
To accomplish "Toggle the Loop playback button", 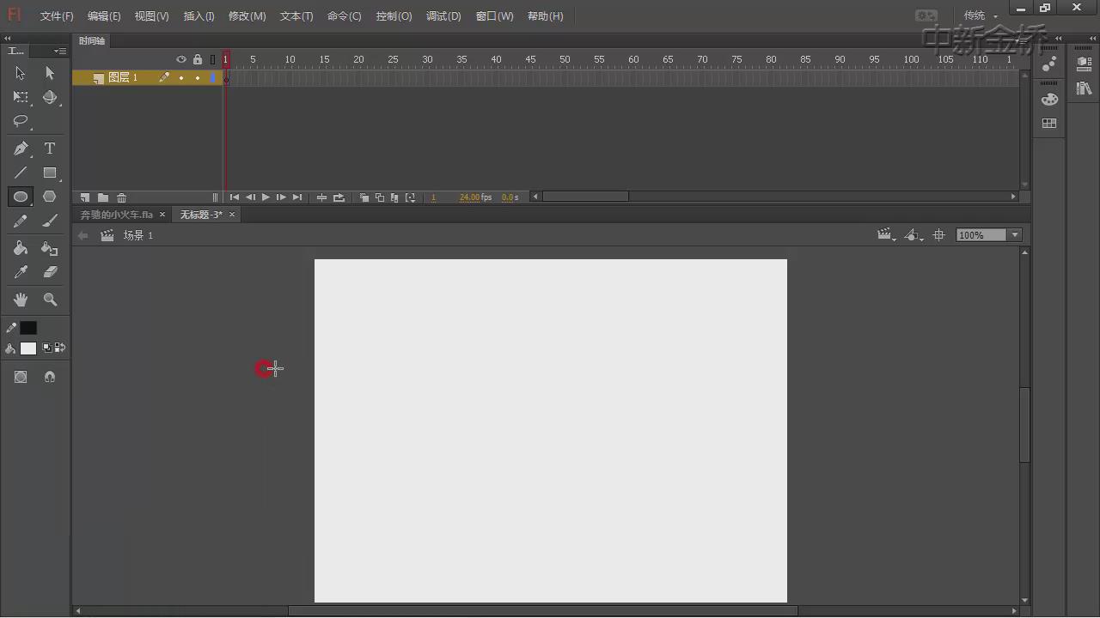I will [x=339, y=197].
